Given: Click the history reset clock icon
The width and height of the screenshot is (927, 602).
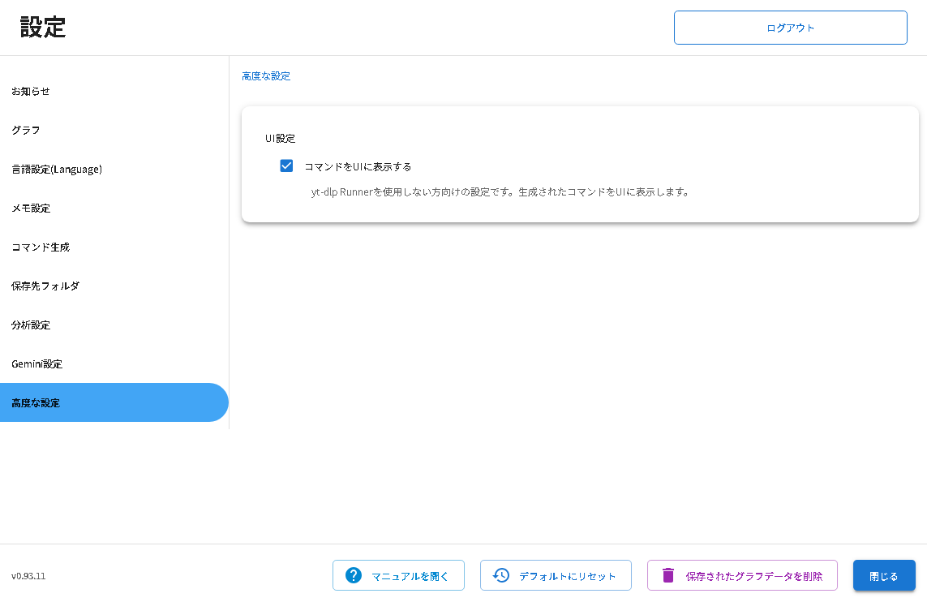Looking at the screenshot, I should (x=500, y=574).
